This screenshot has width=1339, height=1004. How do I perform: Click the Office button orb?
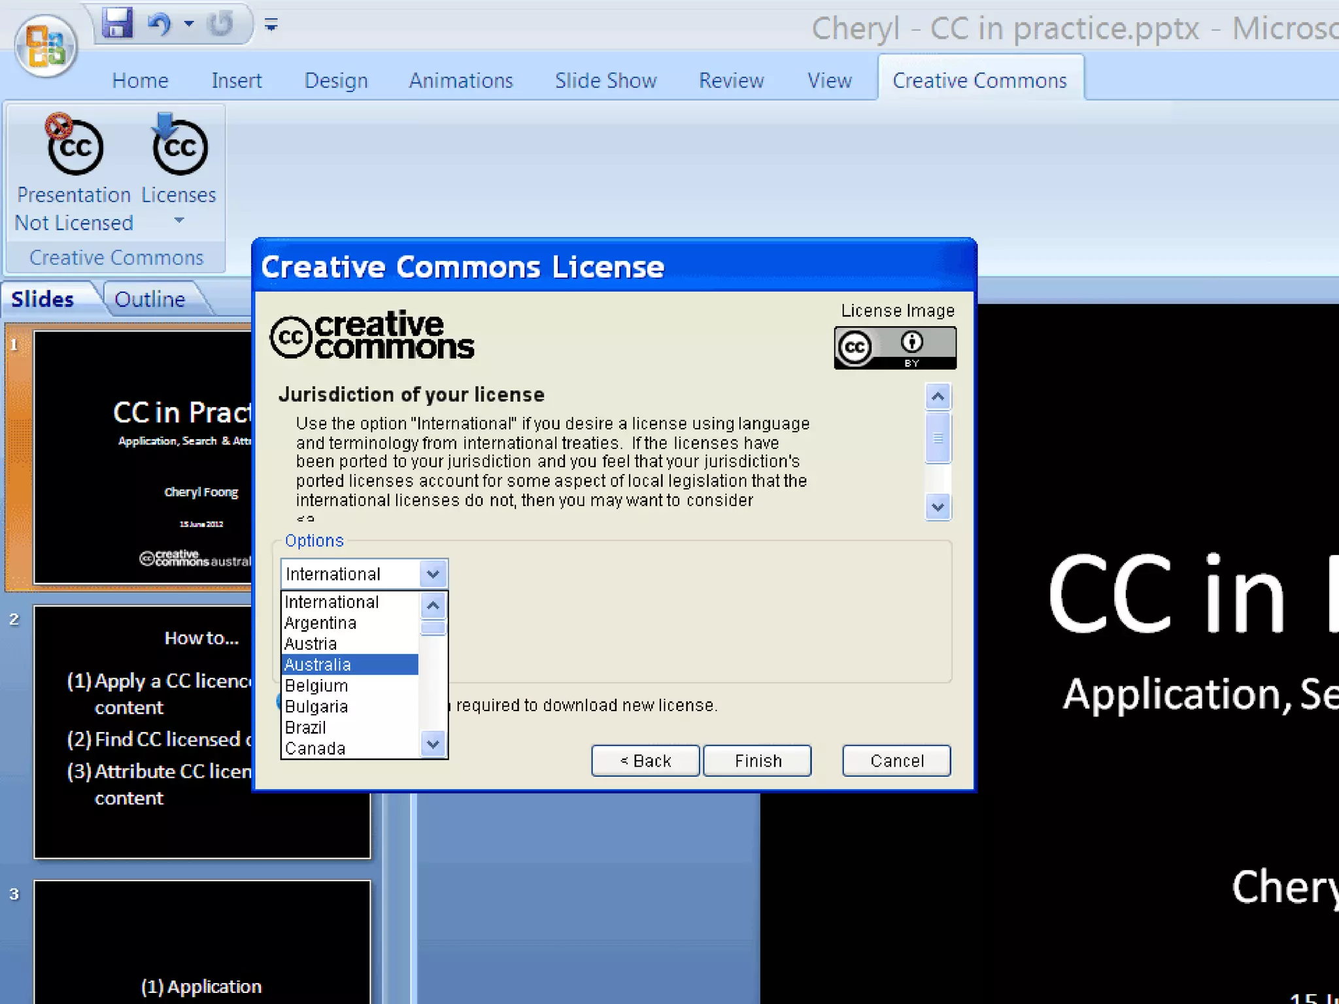coord(46,46)
